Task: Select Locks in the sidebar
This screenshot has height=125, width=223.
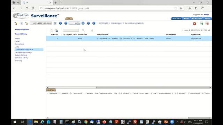Action: pyautogui.click(x=17, y=47)
